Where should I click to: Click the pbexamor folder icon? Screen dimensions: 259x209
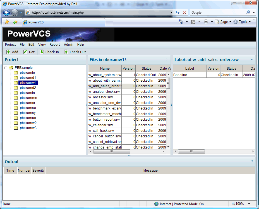click(x=16, y=103)
